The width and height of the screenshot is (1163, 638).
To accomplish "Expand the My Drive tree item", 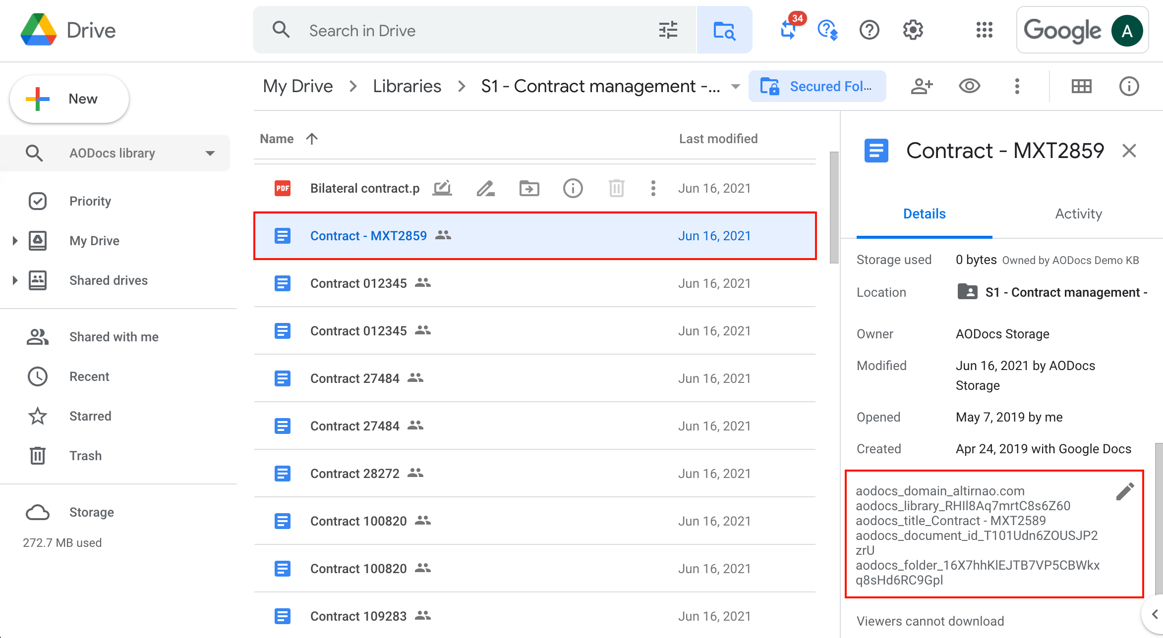I will 16,240.
